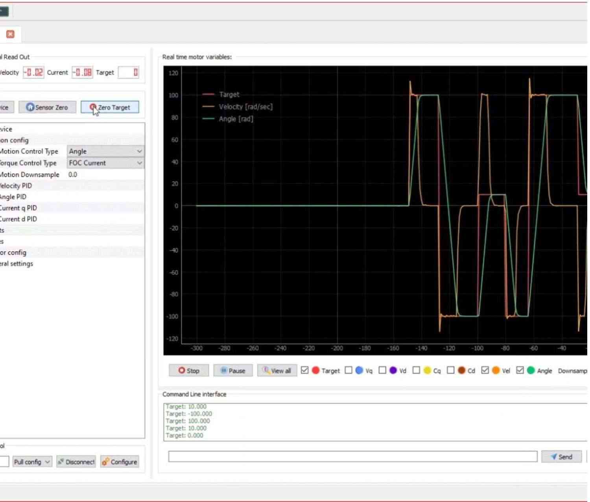The width and height of the screenshot is (590, 502).
Task: Enable the Cq signal checkbox
Action: (416, 370)
